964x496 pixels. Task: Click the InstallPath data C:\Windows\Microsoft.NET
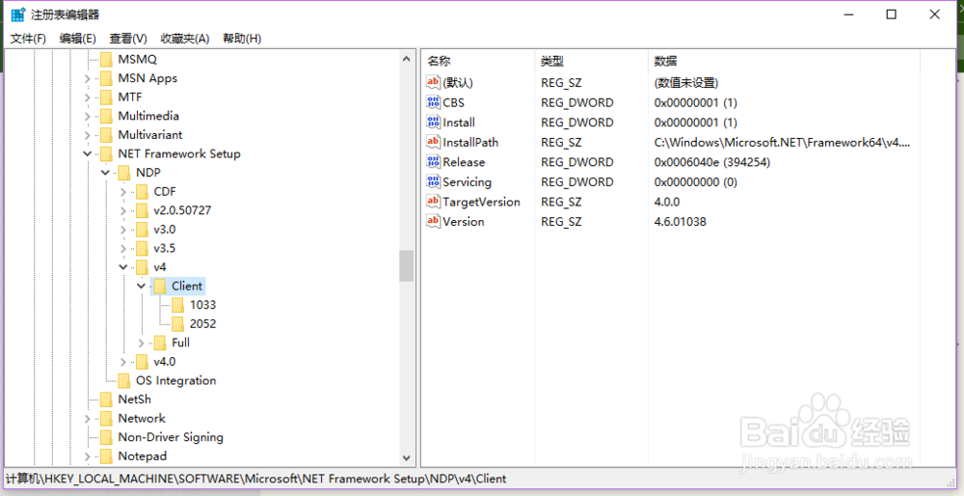[x=782, y=143]
